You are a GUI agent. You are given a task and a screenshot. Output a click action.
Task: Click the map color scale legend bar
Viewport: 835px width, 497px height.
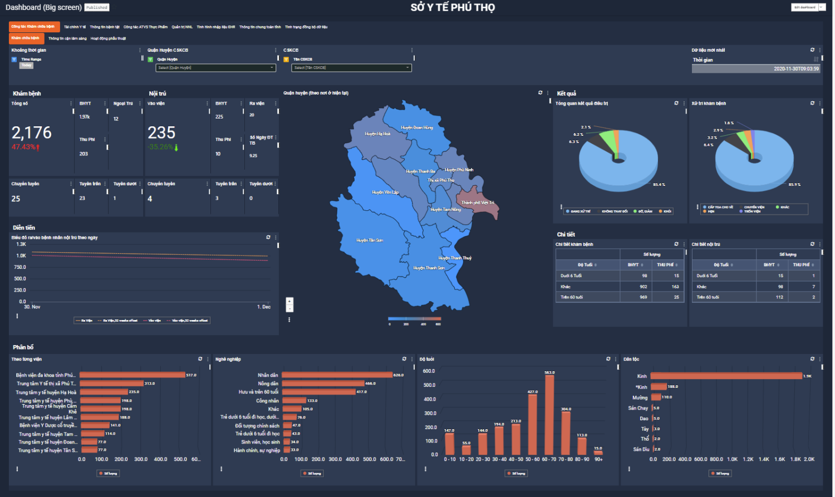click(415, 319)
